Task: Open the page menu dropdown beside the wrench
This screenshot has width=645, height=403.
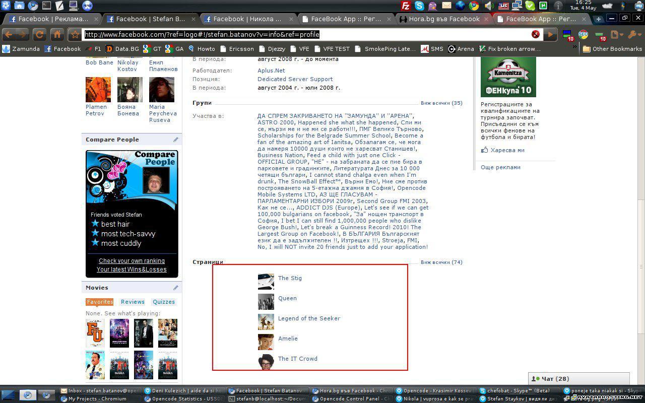Action: [x=615, y=34]
